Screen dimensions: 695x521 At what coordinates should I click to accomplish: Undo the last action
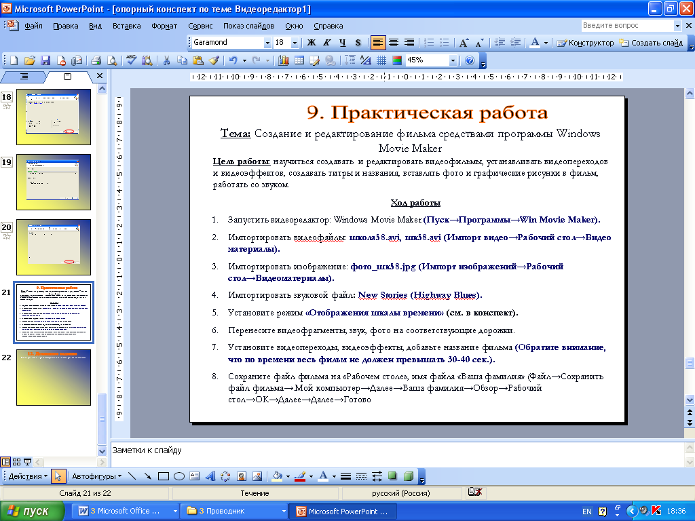click(x=233, y=60)
